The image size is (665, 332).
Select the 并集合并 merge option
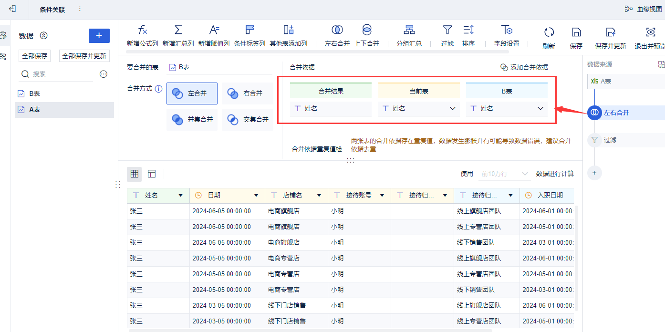tap(192, 119)
